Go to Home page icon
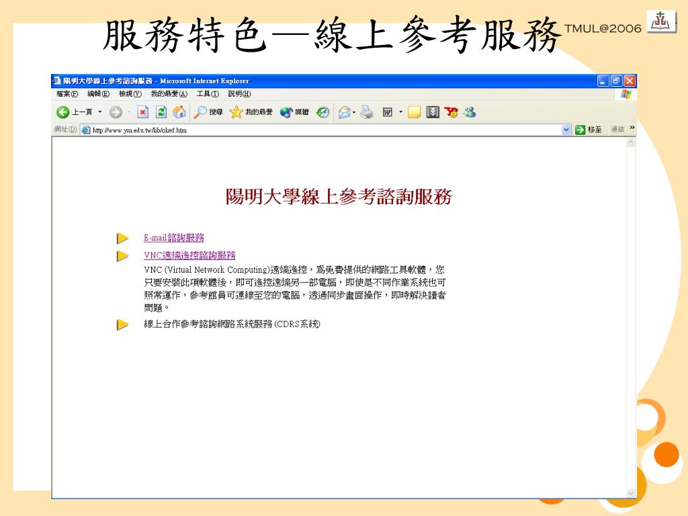Viewport: 688px width, 516px height. tap(179, 112)
